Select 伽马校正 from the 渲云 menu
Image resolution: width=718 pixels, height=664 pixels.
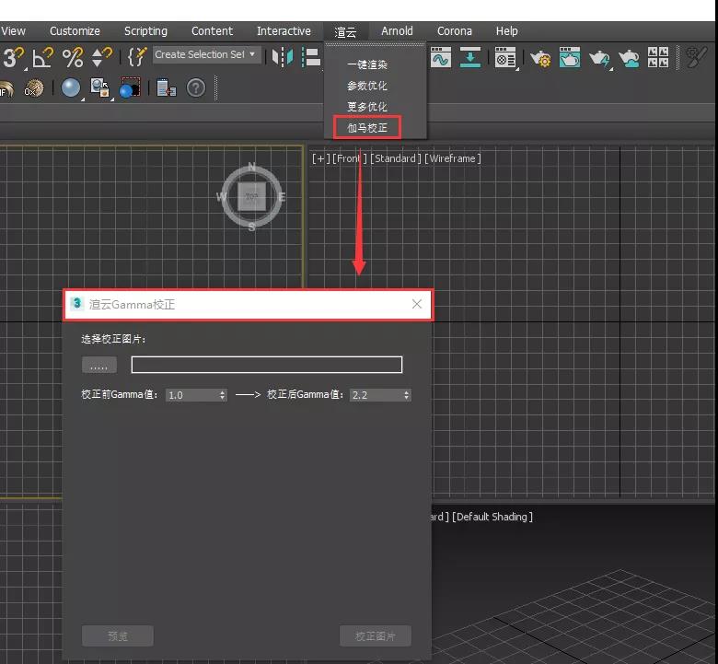click(x=367, y=127)
